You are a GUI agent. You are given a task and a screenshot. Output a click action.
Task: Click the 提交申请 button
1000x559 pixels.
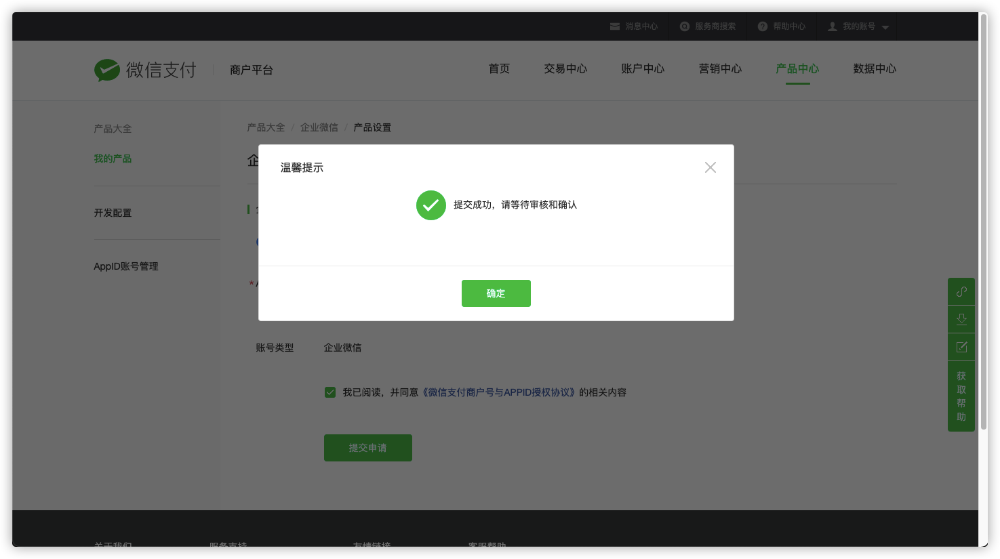pyautogui.click(x=368, y=448)
